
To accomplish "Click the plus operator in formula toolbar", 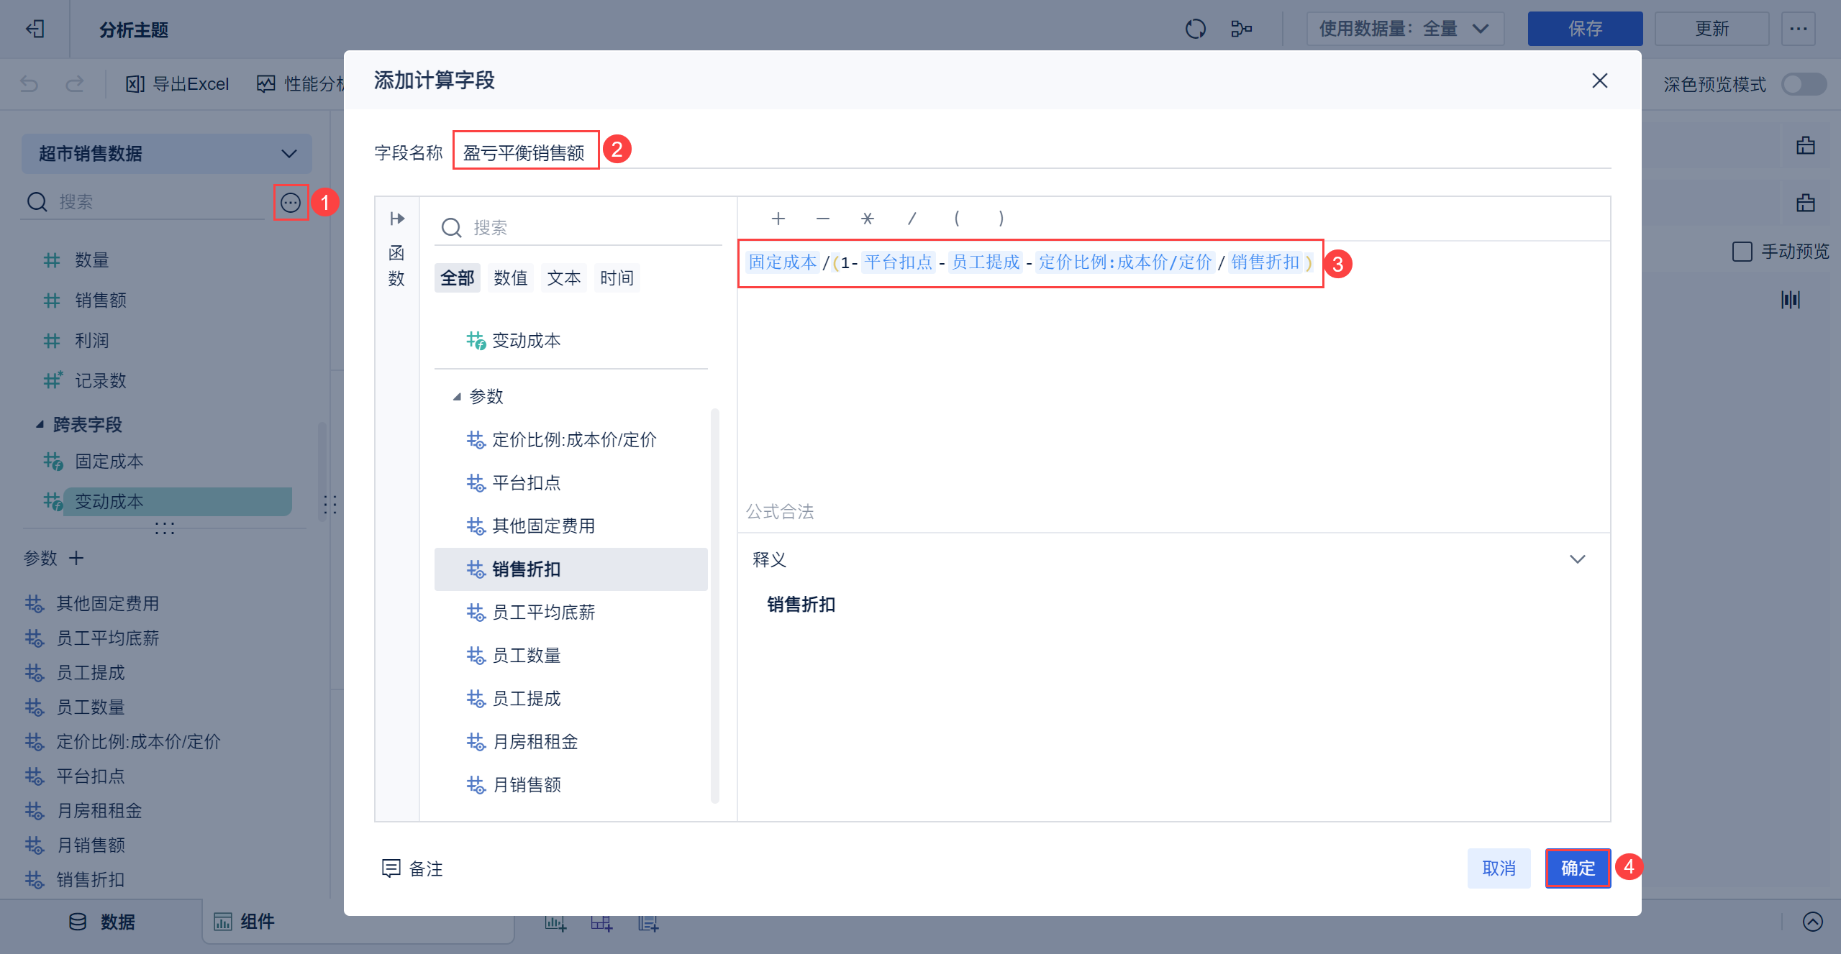I will (778, 219).
